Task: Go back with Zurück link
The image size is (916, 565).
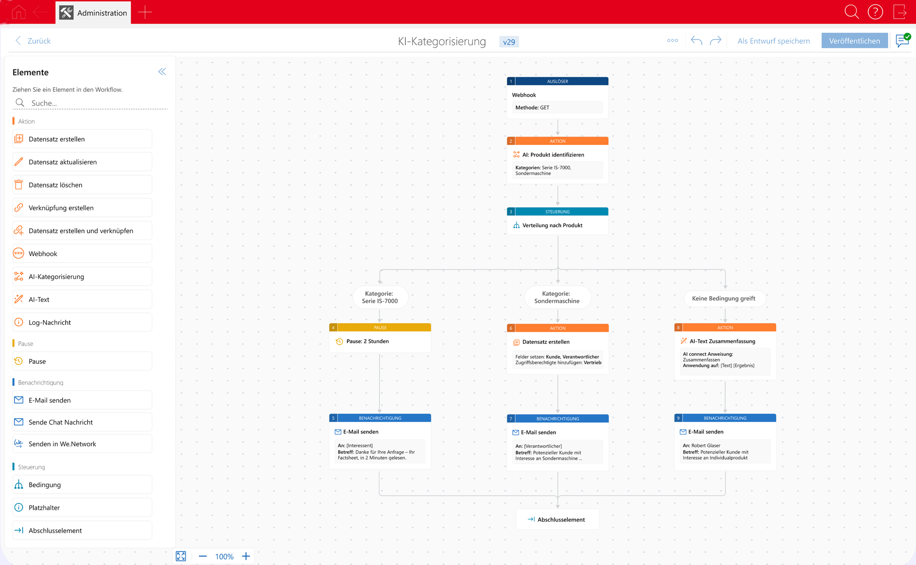Action: pyautogui.click(x=33, y=41)
